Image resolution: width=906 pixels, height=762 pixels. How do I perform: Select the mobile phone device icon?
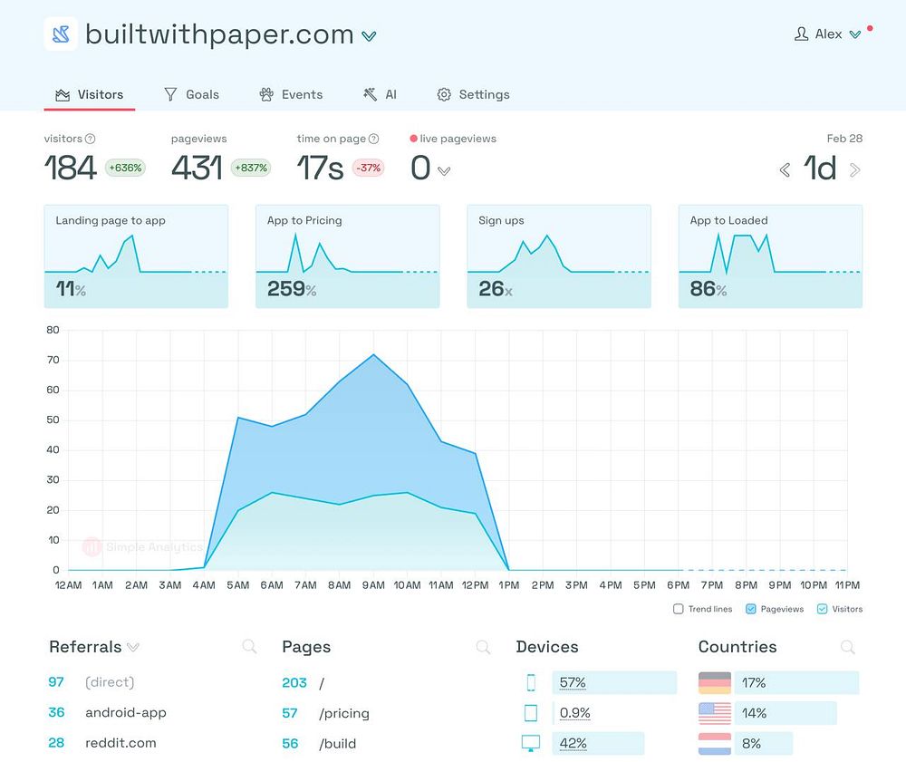tap(531, 683)
